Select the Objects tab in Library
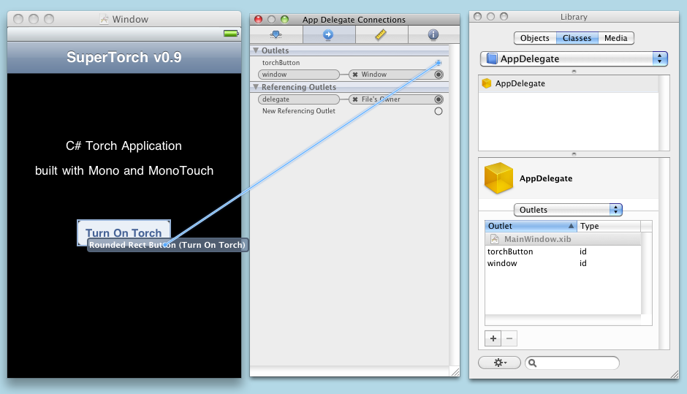This screenshot has width=687, height=394. pyautogui.click(x=535, y=38)
